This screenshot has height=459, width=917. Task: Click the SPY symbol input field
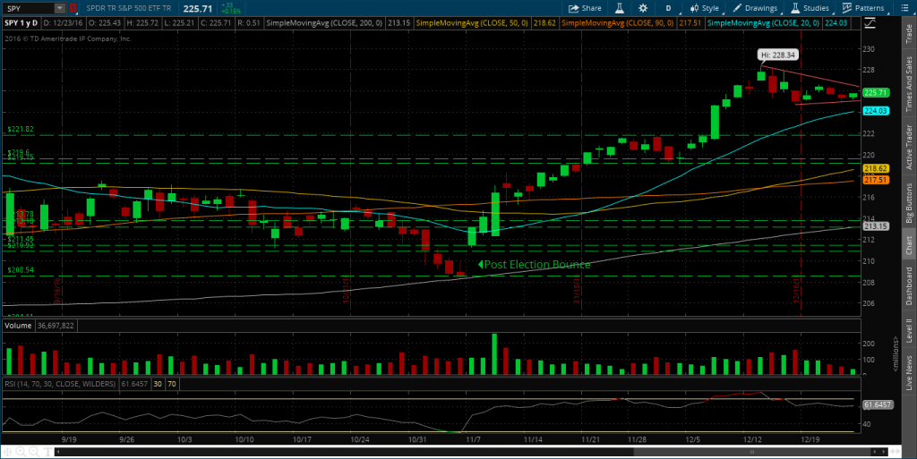[x=30, y=8]
